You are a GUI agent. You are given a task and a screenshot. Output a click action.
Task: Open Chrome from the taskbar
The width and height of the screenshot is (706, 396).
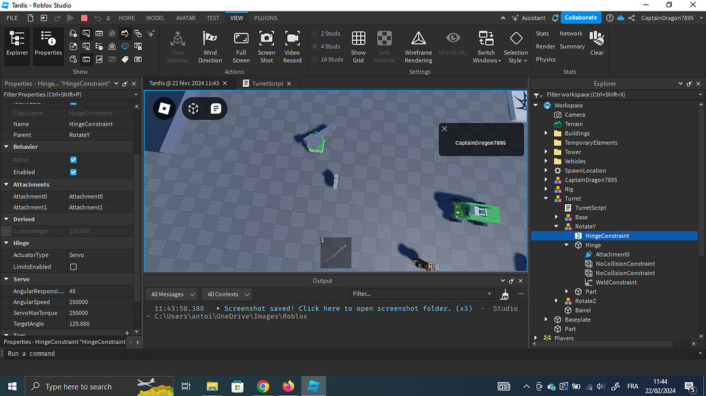coord(263,386)
